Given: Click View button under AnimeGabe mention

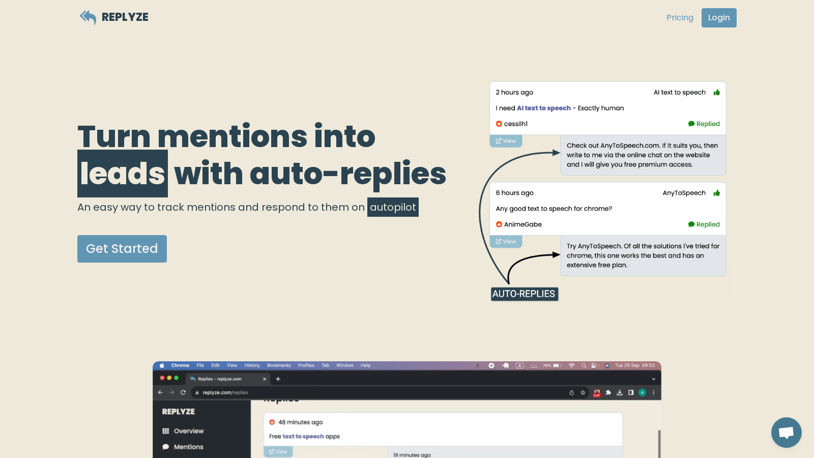Looking at the screenshot, I should pyautogui.click(x=506, y=242).
